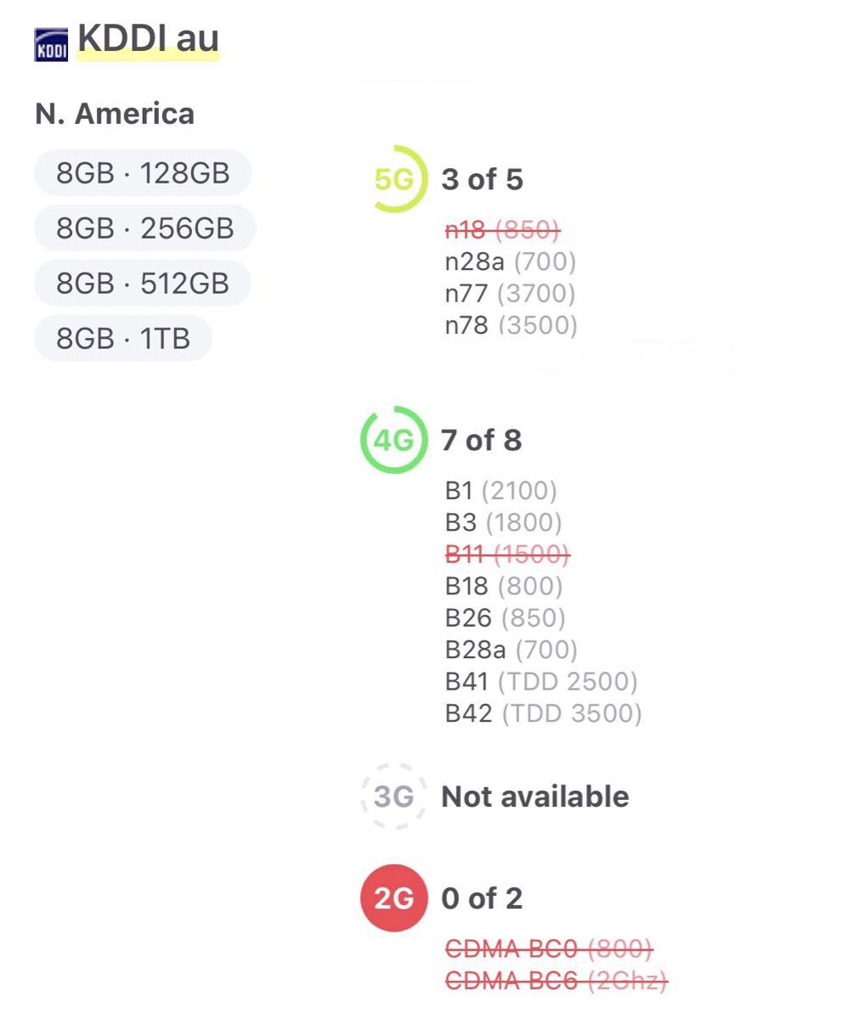The image size is (854, 1019).
Task: Choose the 8GB · 512GB variant chip
Action: click(x=143, y=284)
